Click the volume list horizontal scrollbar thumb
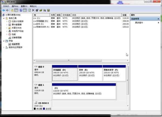 point(69,60)
